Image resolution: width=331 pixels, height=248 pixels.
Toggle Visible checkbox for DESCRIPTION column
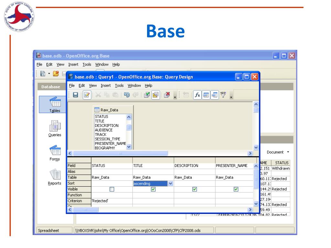(195, 189)
